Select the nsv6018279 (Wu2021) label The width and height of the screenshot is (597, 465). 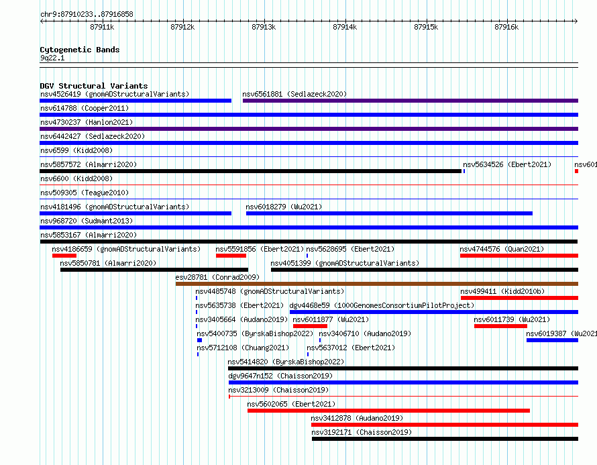click(x=284, y=207)
